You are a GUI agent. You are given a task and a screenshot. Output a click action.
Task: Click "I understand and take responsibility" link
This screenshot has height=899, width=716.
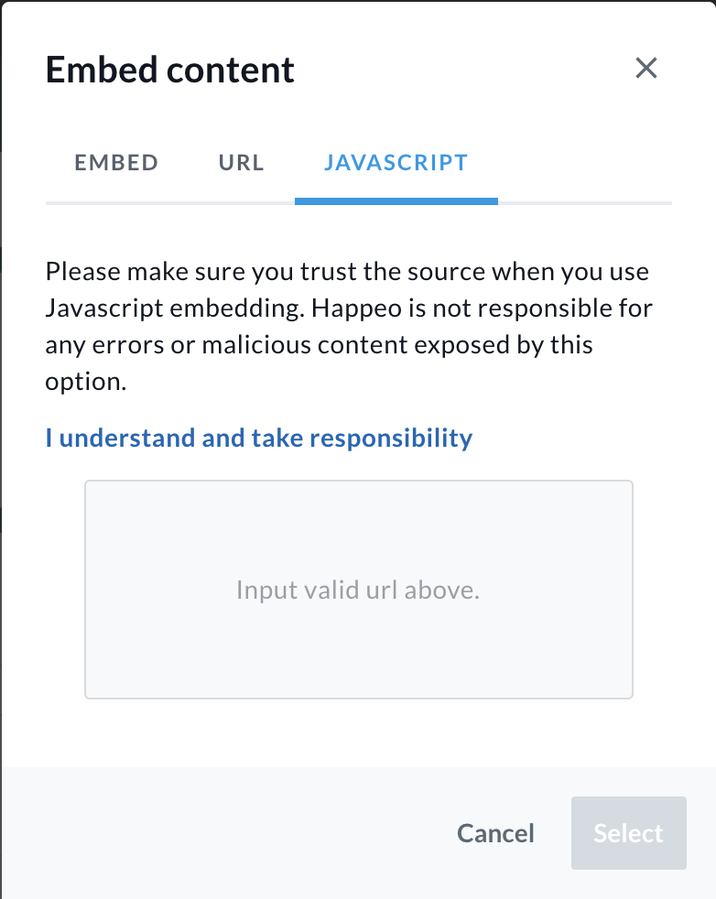[259, 438]
